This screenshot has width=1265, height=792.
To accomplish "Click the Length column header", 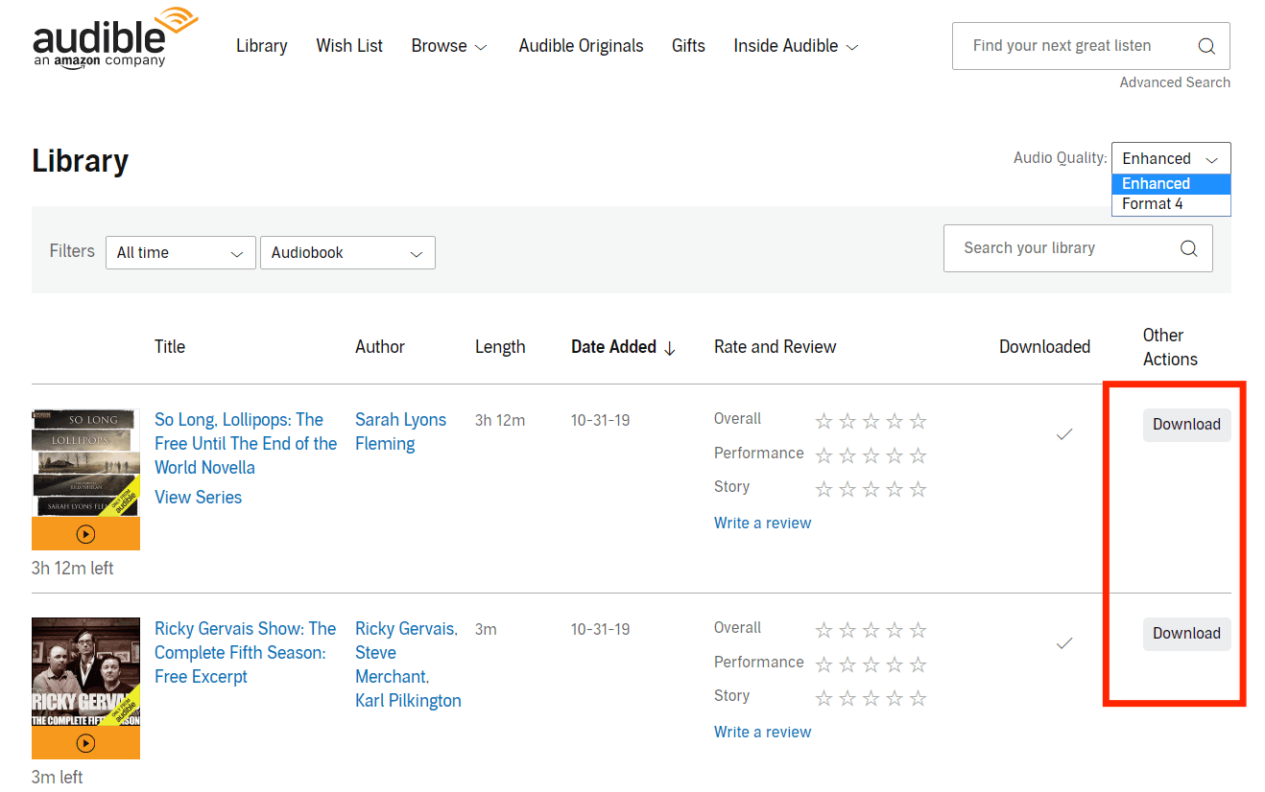I will click(x=500, y=347).
